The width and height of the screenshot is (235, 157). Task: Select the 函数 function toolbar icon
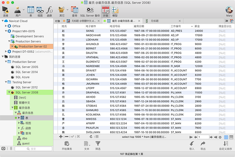point(49,11)
